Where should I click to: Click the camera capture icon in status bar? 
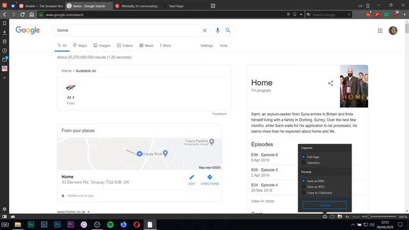coord(325,217)
